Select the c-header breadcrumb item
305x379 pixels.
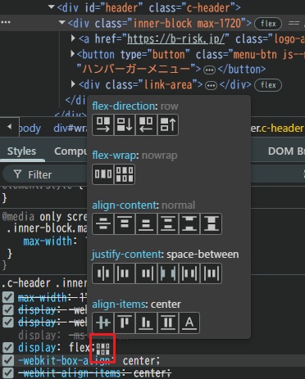(x=277, y=129)
